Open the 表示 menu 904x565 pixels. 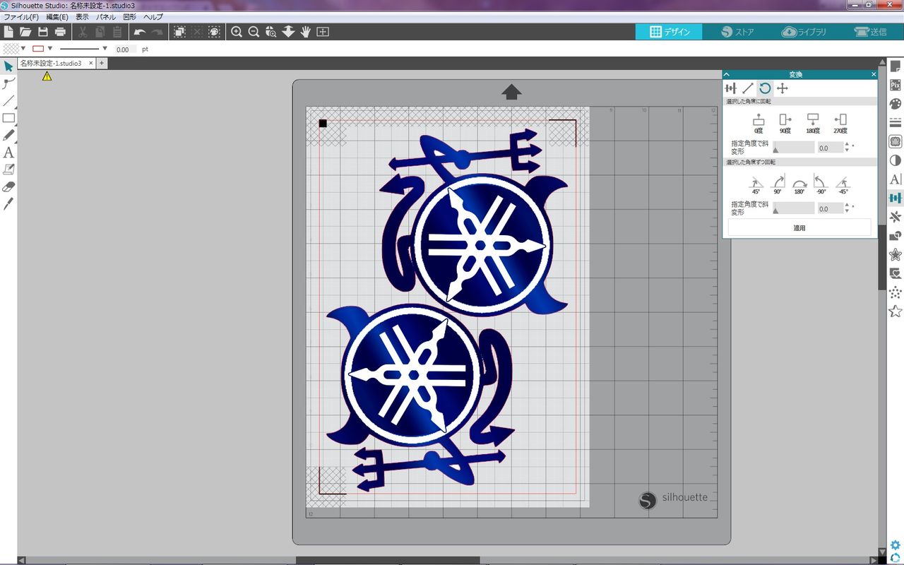tap(82, 17)
